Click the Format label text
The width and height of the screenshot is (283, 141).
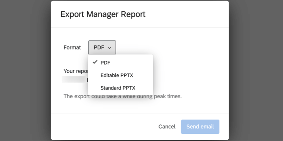click(72, 47)
